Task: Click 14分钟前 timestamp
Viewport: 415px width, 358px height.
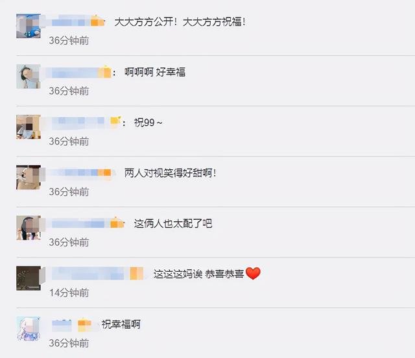Action: (x=69, y=293)
